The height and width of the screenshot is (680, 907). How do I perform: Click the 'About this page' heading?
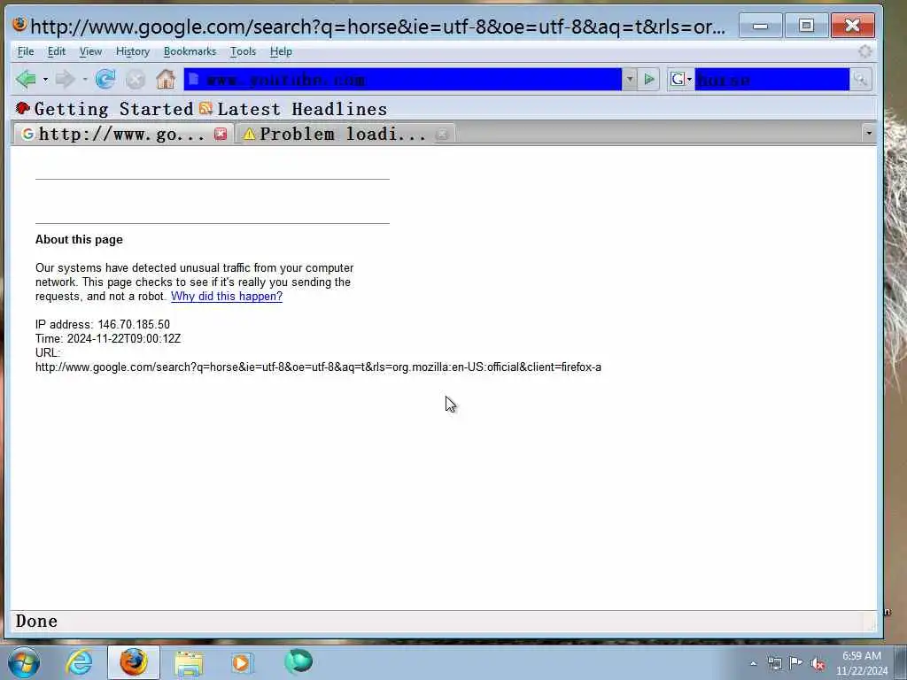coord(79,239)
